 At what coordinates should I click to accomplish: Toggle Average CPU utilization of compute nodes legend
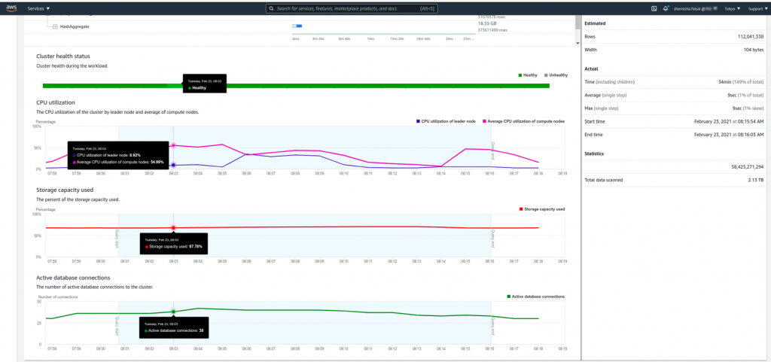coord(523,121)
